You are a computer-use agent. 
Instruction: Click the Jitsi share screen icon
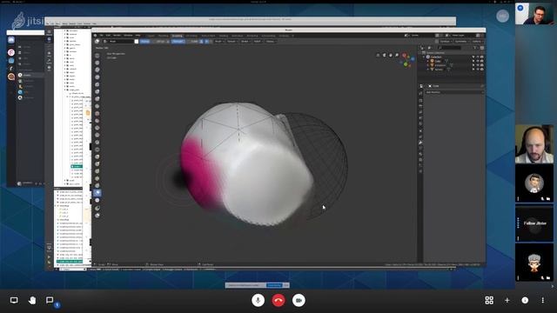tap(14, 300)
